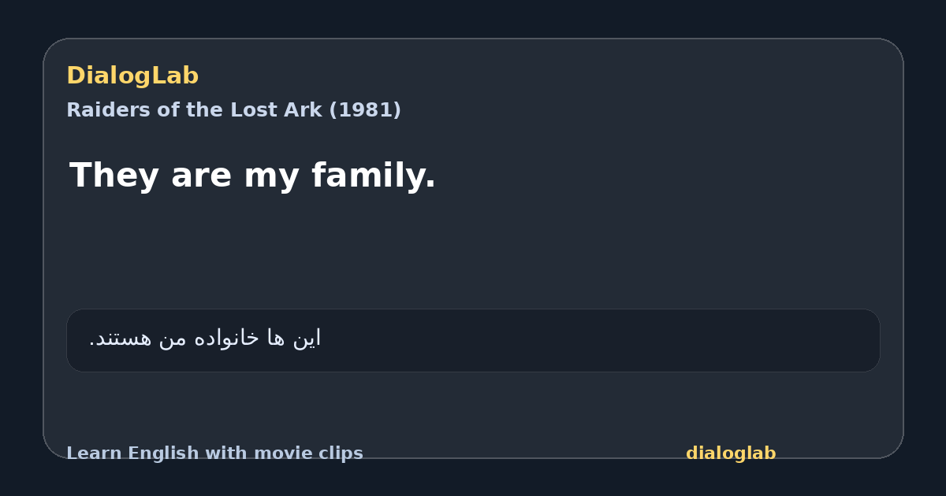
Task: Open the Raiders of the Lost Ark title
Action: (x=233, y=110)
